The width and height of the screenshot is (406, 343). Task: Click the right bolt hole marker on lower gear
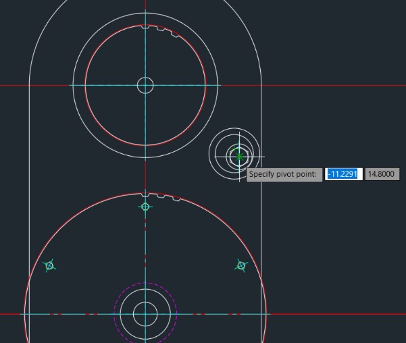point(241,265)
